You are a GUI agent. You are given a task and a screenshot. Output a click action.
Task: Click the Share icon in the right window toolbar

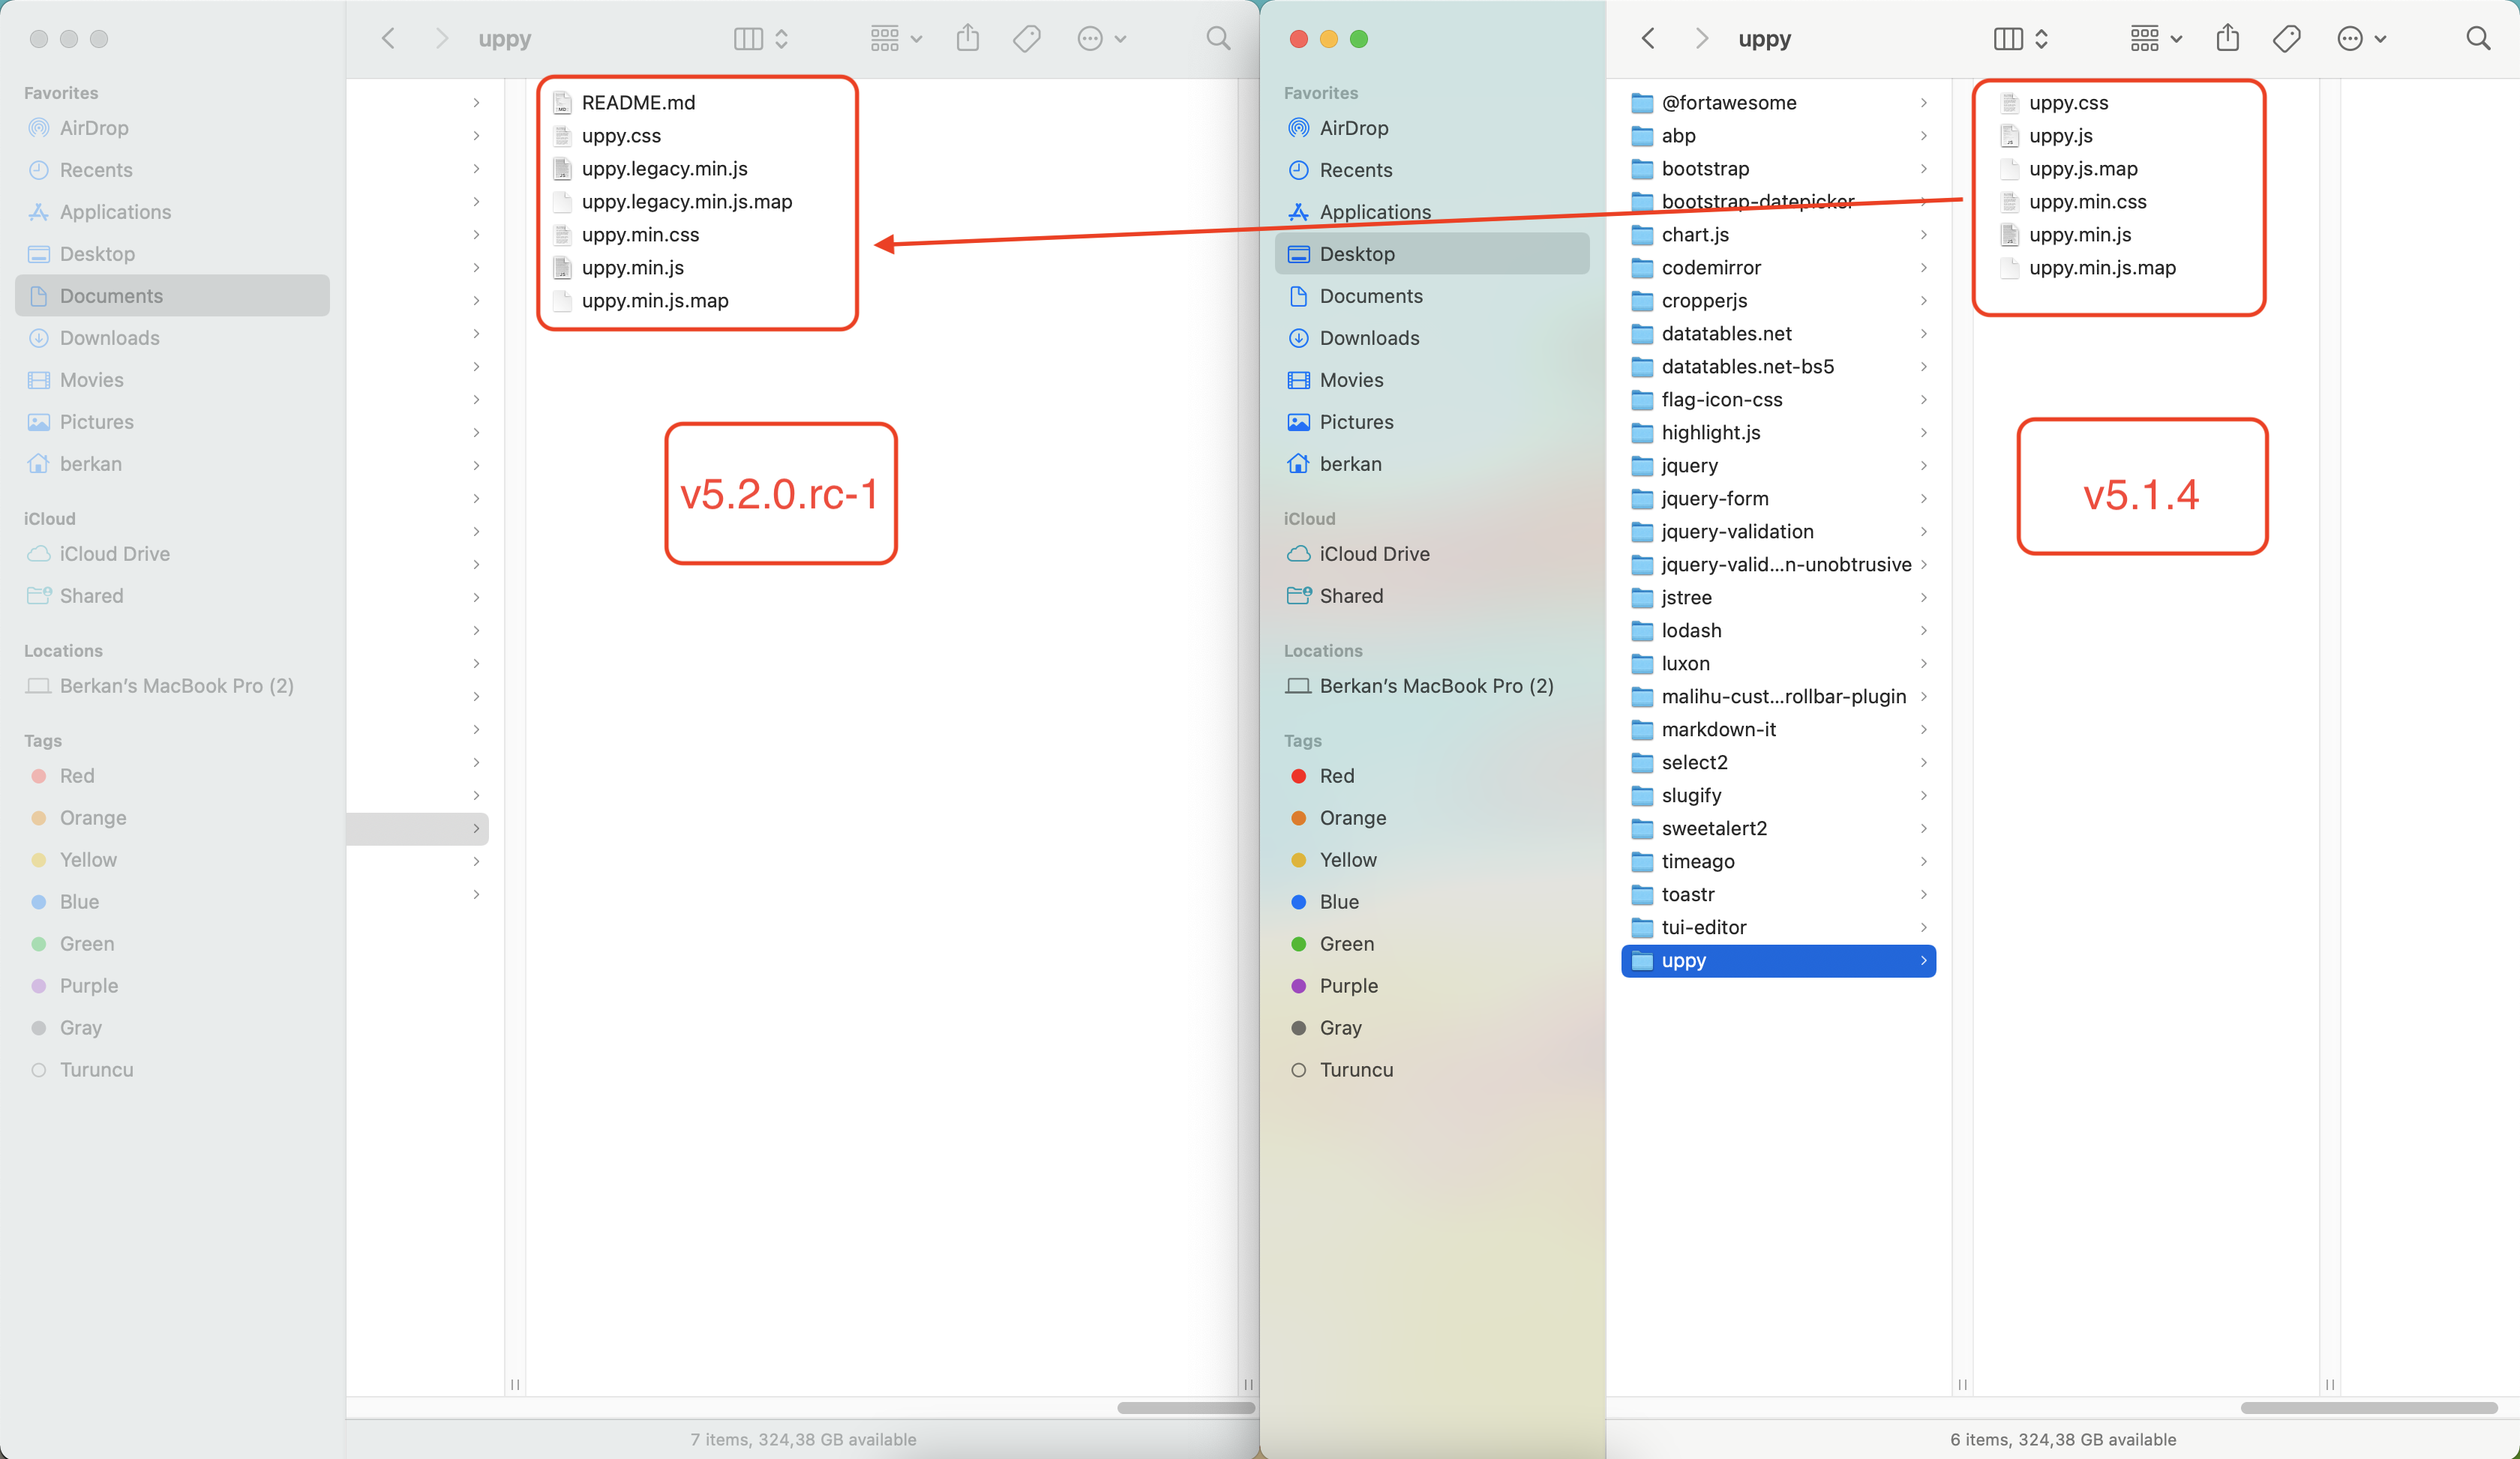(2228, 38)
